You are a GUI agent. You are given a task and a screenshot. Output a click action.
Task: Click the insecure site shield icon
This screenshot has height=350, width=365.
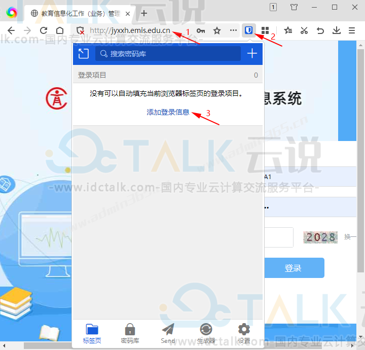point(80,30)
